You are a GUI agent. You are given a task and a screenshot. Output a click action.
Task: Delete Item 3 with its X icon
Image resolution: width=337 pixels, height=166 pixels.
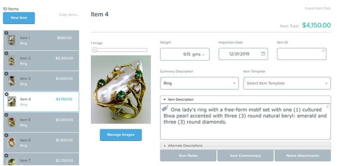6,74
